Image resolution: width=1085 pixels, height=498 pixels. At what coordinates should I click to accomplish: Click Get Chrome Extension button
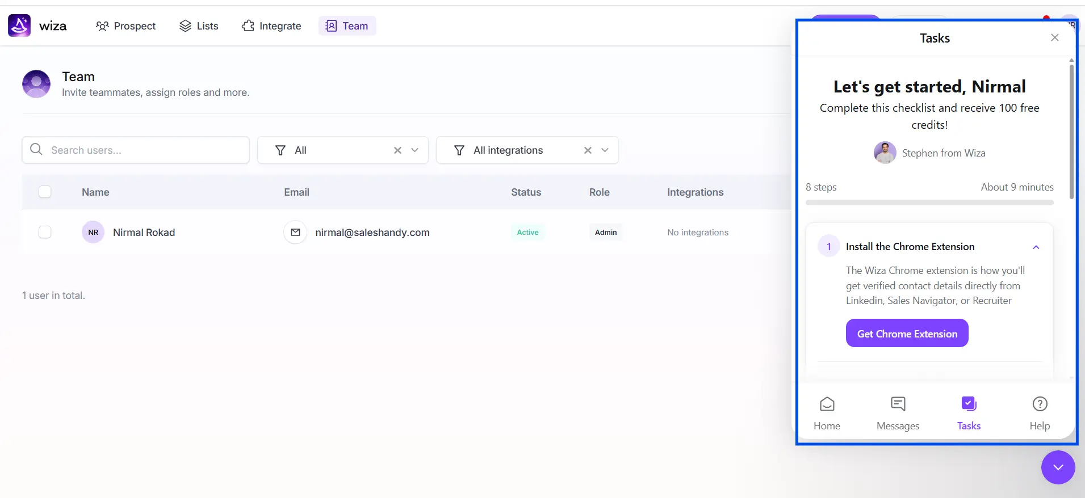tap(907, 334)
